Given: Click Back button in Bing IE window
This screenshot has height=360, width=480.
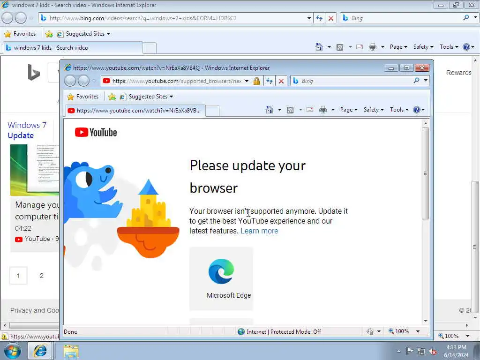Looking at the screenshot, I should [x=7, y=18].
